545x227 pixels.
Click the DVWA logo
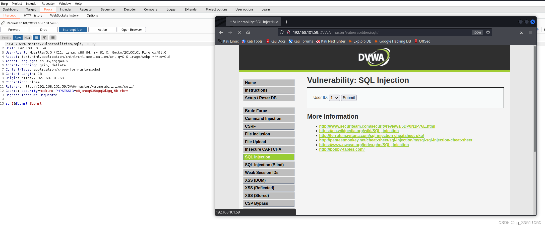[374, 57]
